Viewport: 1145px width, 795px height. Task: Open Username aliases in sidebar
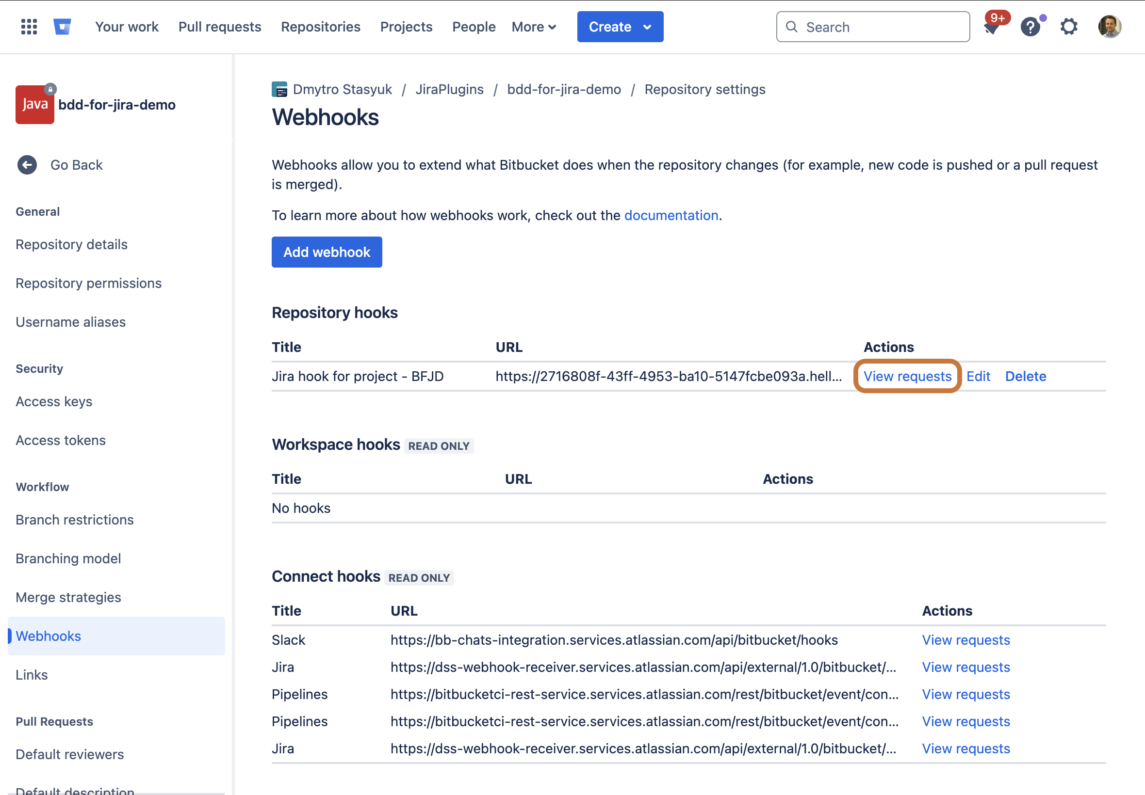point(70,322)
